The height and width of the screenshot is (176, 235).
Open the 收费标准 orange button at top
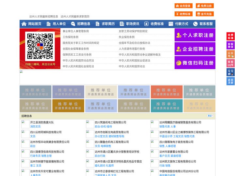point(183,14)
